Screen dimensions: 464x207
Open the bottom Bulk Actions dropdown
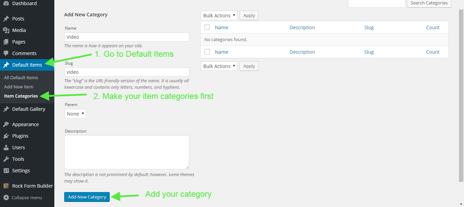pos(219,66)
